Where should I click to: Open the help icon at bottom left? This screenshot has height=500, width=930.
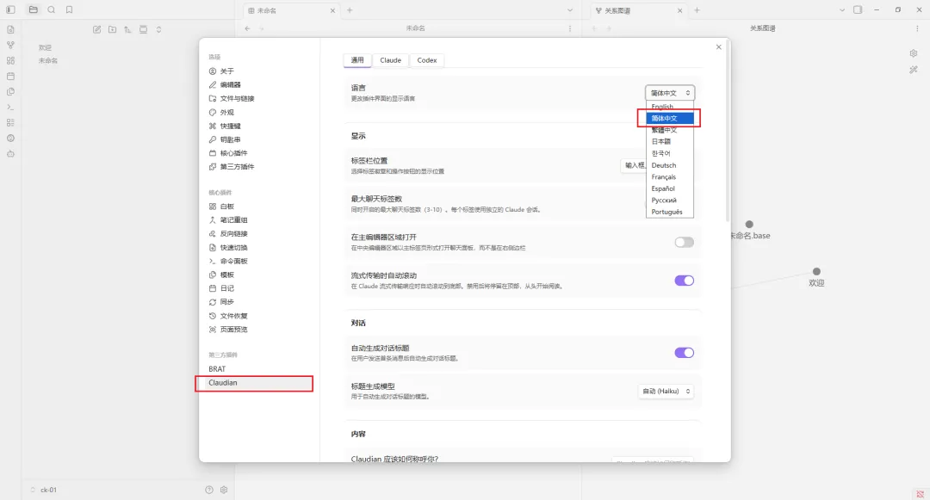click(208, 490)
